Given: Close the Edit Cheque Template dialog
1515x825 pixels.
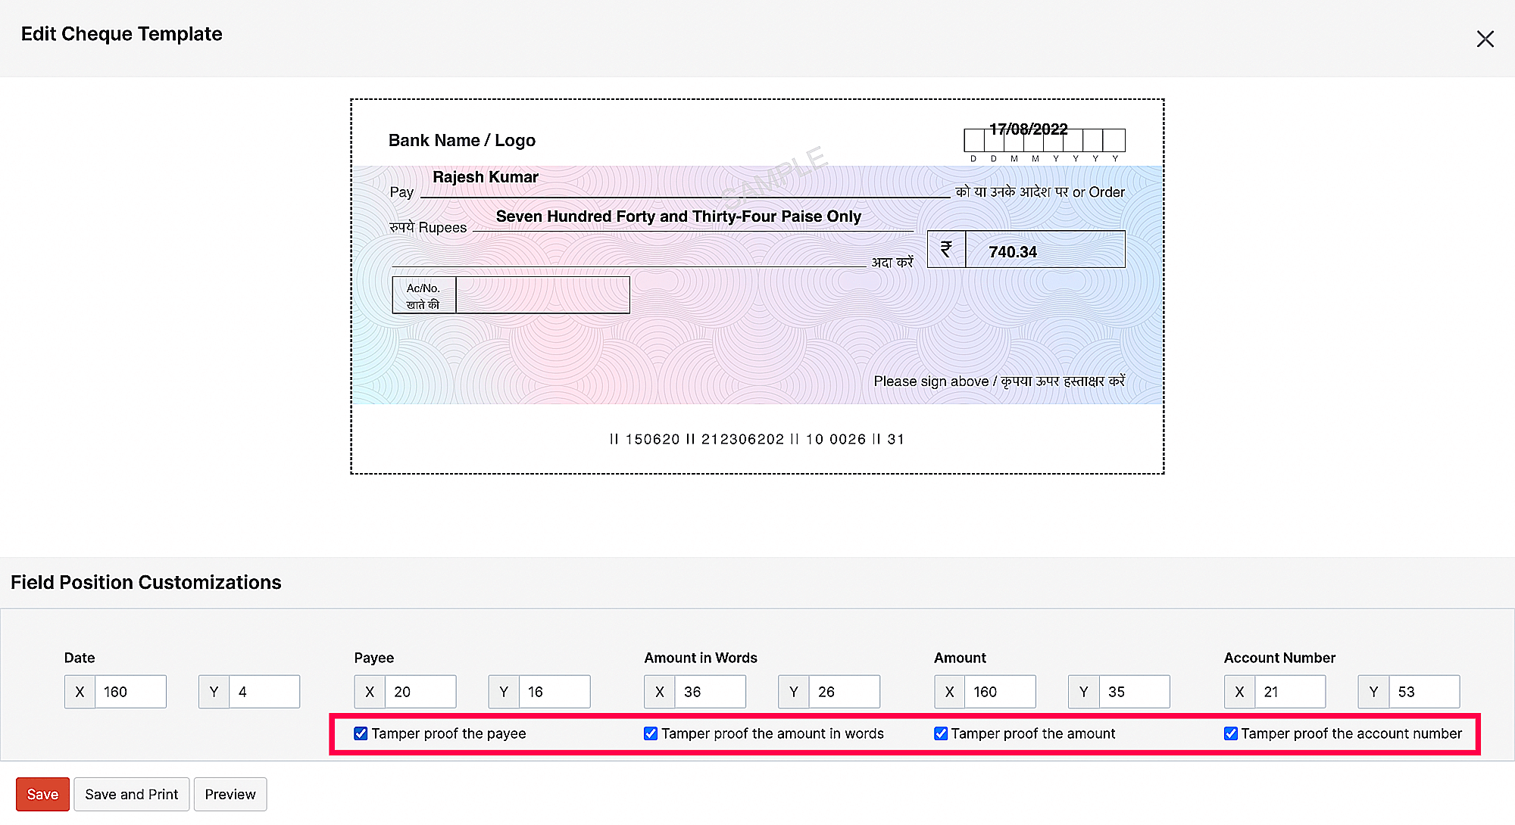Looking at the screenshot, I should (x=1485, y=39).
